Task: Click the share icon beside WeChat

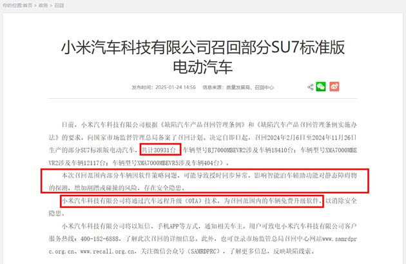Action: [x=310, y=87]
